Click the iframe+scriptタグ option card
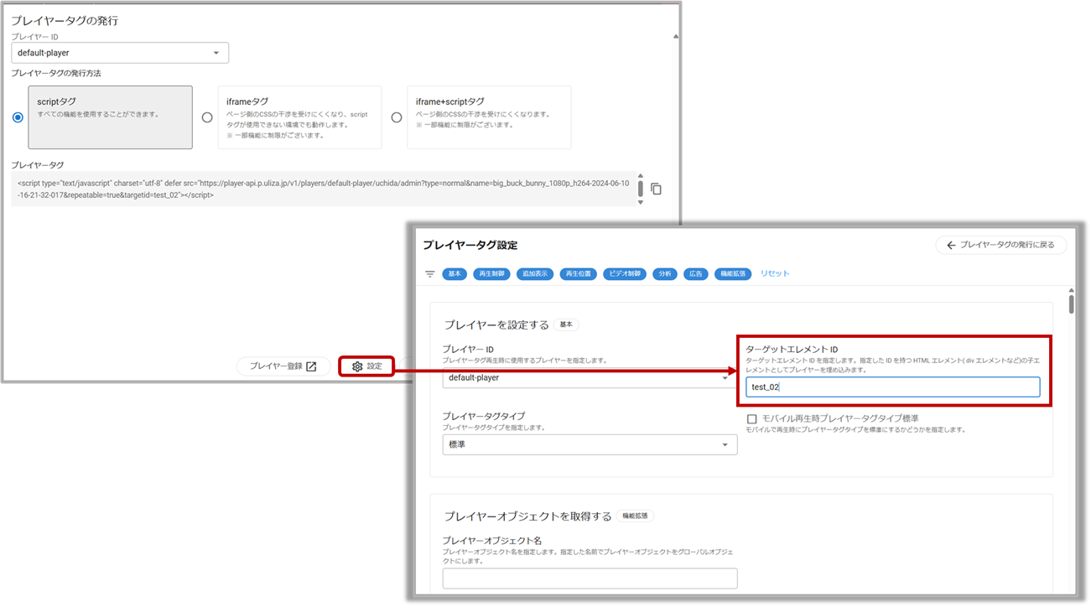The height and width of the screenshot is (607, 1091). pos(489,117)
